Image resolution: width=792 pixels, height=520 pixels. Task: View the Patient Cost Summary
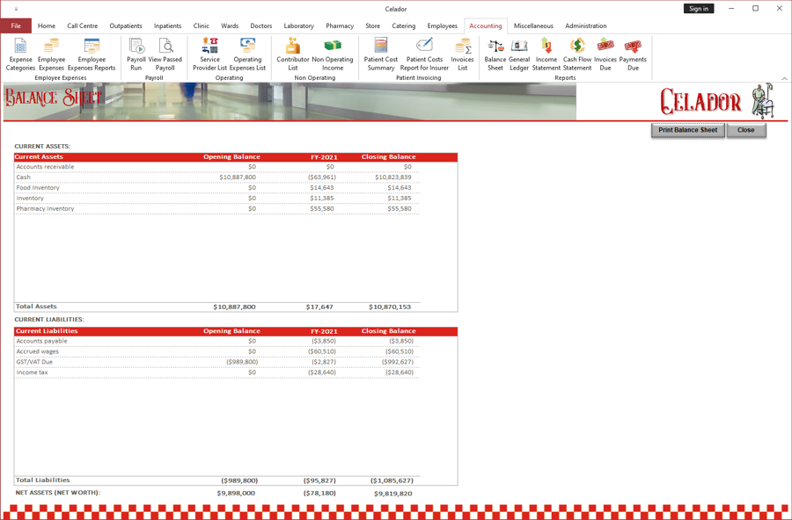380,54
